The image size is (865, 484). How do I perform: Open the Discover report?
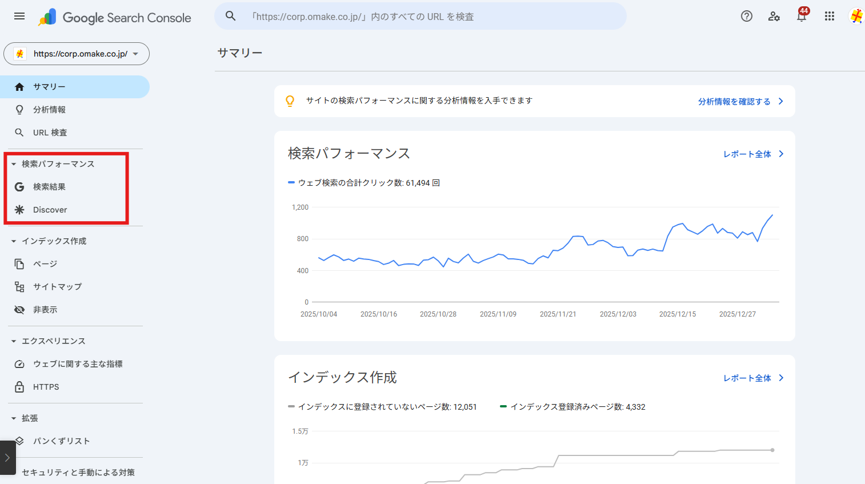click(50, 210)
